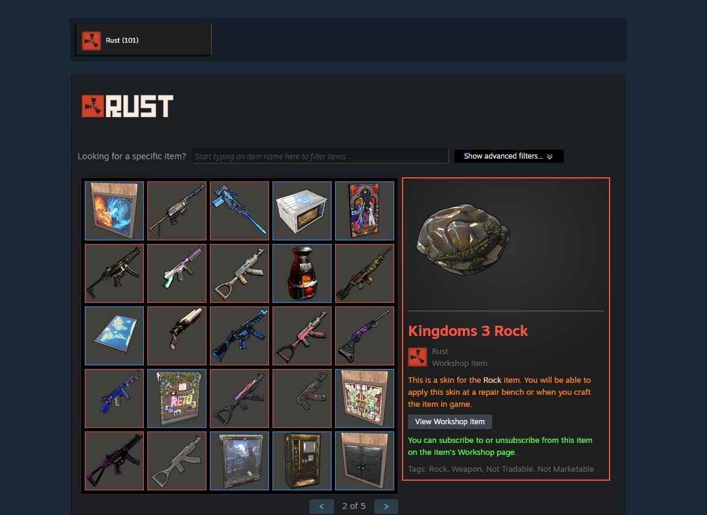Choose the stained glass door skin
Screen dimensions: 707x515
[x=364, y=398]
